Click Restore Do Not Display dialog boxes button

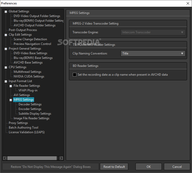point(51,167)
